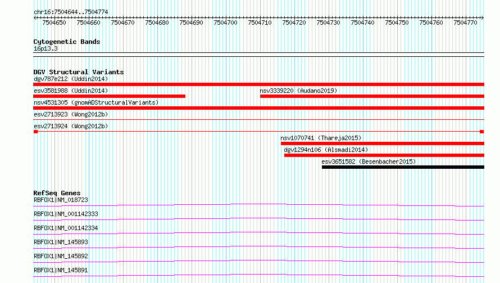Click the Cytogenetic Bands track title
Screen dimensions: 500x283
click(67, 42)
